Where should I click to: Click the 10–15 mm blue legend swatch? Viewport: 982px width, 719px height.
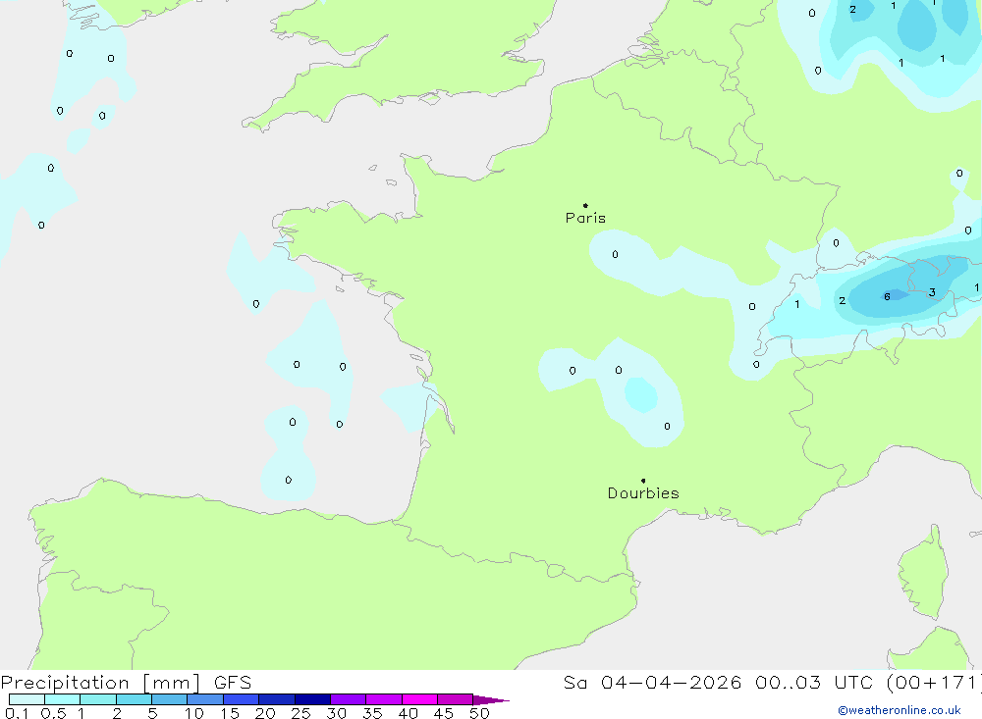pyautogui.click(x=205, y=699)
